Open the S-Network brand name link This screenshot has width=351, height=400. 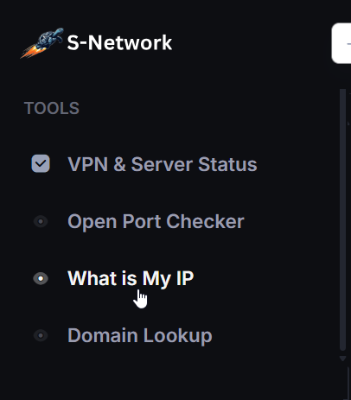[119, 43]
